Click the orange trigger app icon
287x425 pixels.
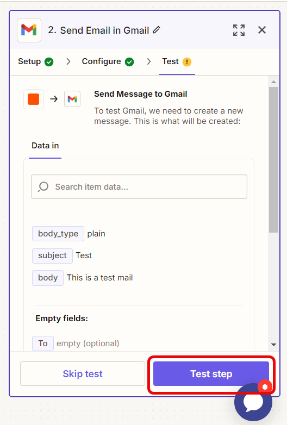coord(34,99)
